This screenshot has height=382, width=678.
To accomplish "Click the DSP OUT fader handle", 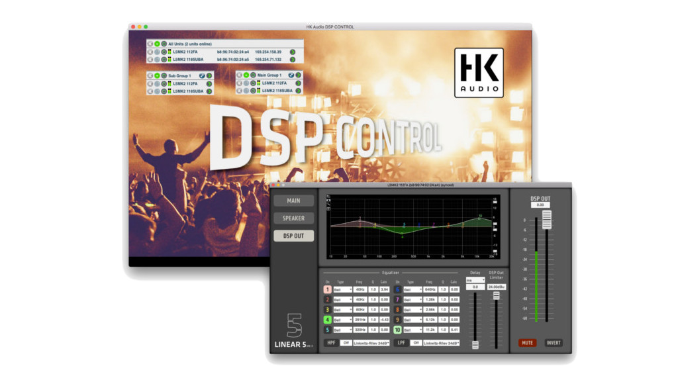I will click(x=547, y=220).
